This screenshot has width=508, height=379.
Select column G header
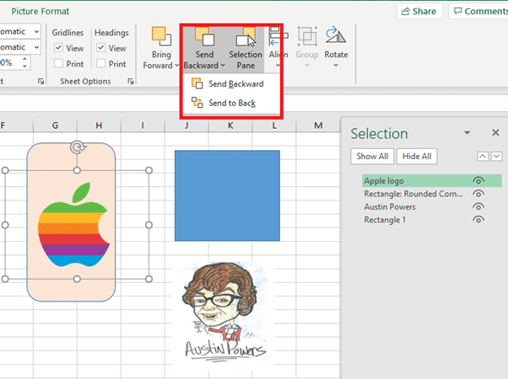coord(55,125)
